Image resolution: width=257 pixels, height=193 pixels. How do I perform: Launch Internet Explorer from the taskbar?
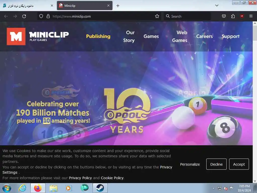(22, 188)
